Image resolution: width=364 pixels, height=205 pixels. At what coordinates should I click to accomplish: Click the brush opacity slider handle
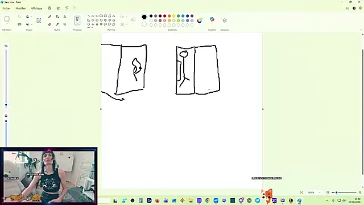pyautogui.click(x=6, y=121)
